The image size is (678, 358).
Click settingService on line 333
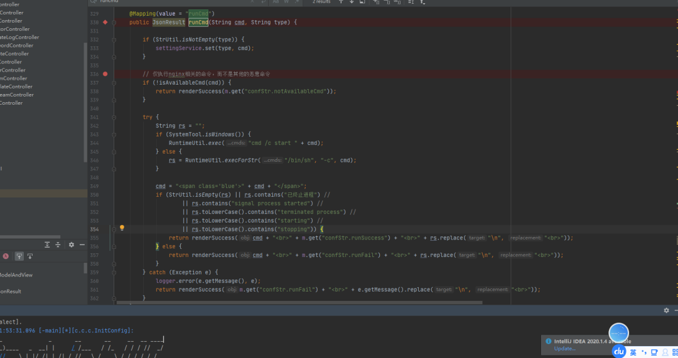pos(178,48)
